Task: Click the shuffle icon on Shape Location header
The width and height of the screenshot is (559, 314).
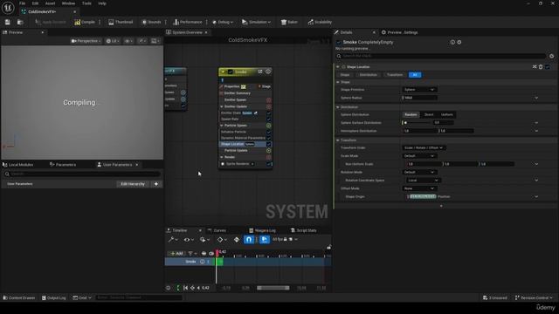Action: [535, 67]
